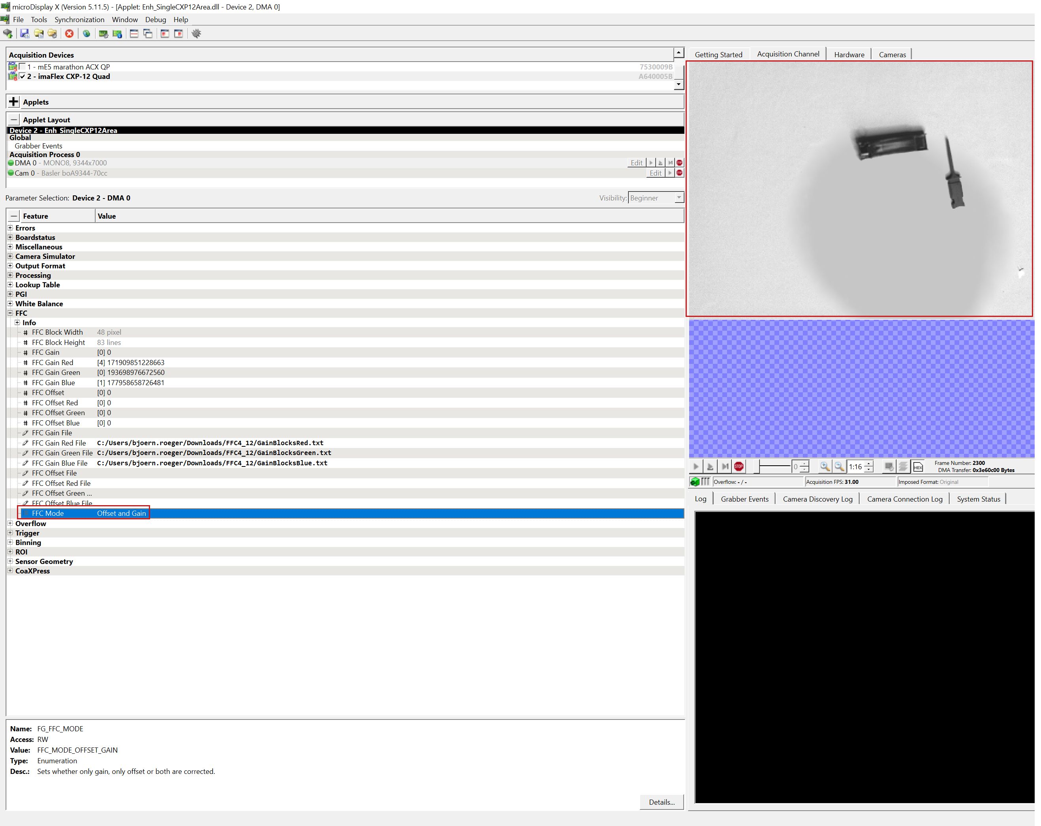
Task: Open the Synchronization menu
Action: coord(79,19)
